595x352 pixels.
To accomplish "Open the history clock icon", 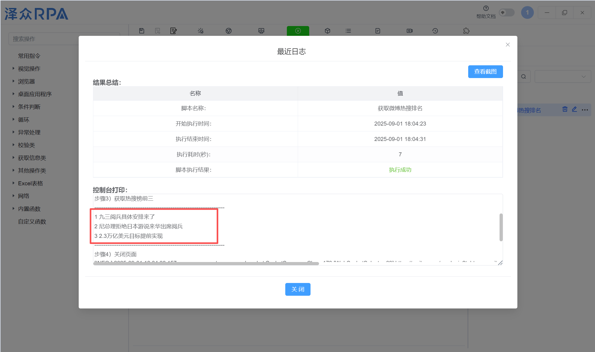I will point(435,31).
